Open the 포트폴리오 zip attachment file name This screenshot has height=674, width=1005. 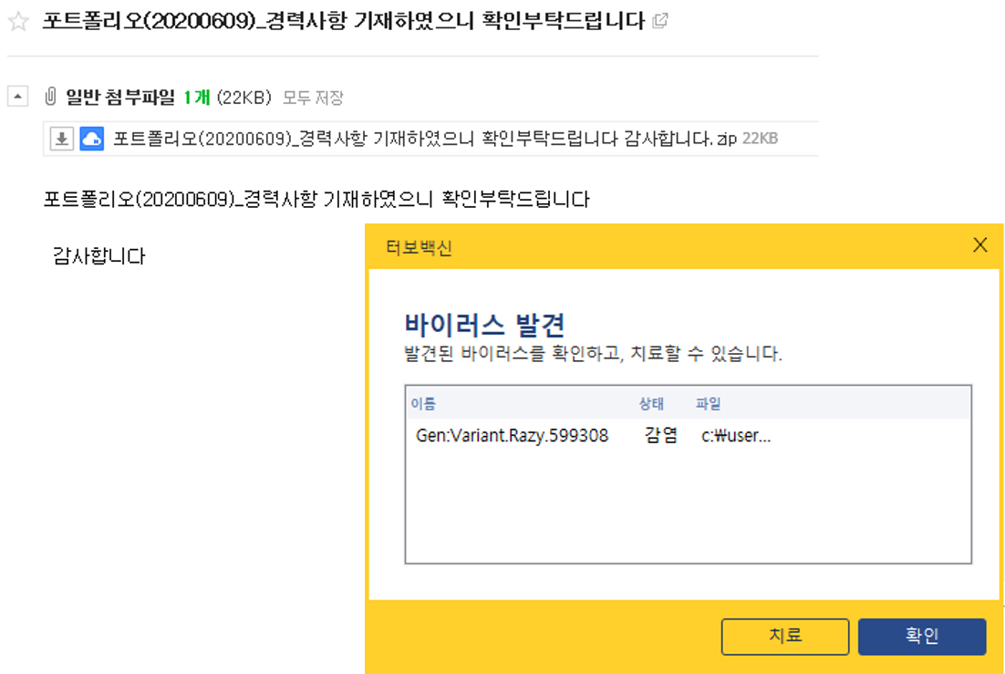coord(412,139)
